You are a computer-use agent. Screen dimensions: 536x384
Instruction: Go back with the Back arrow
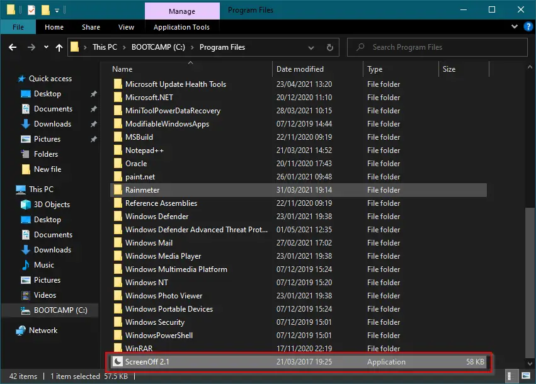coord(13,47)
